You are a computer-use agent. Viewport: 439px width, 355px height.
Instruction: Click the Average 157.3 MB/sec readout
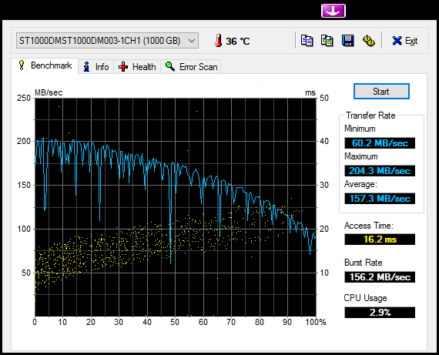[x=380, y=199]
